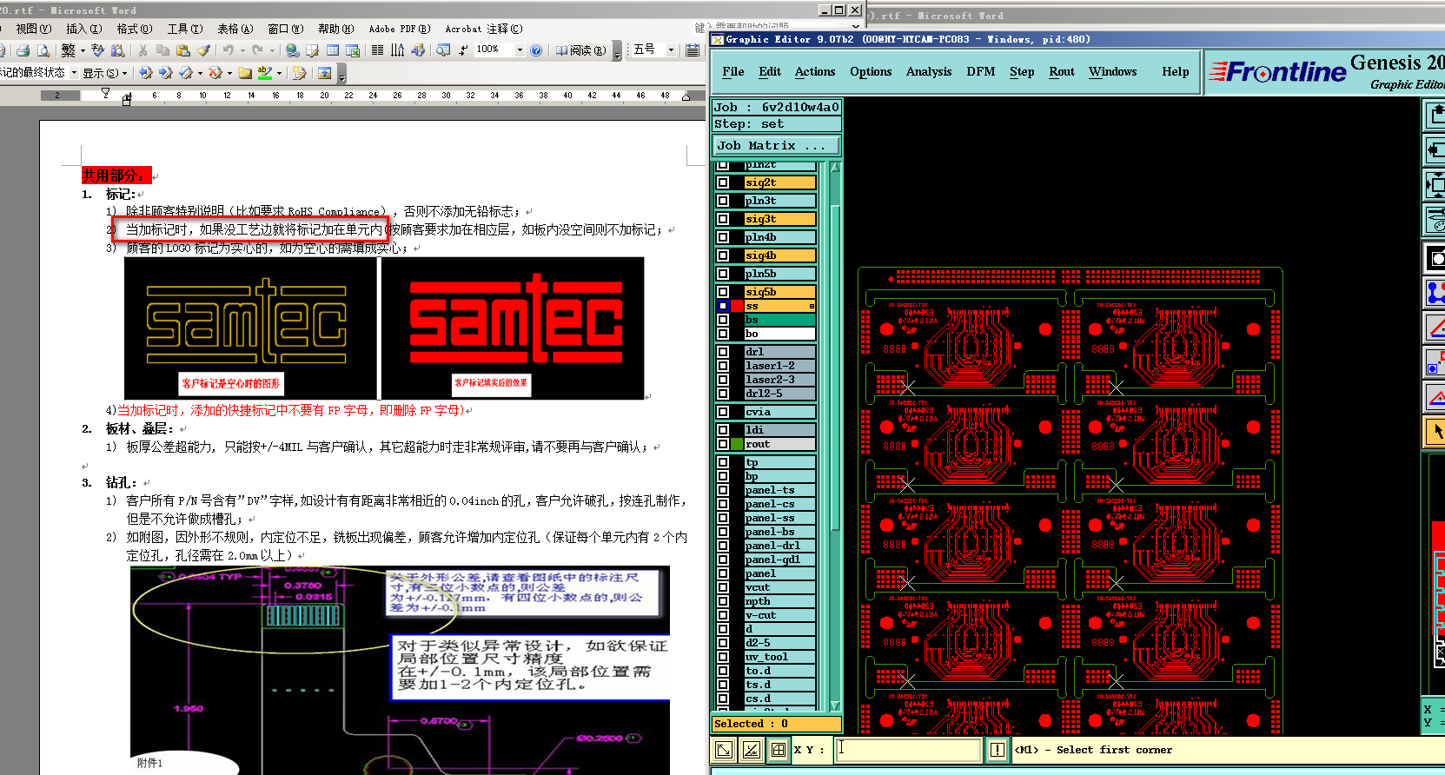Click the 阅读(R) reading mode button

pos(581,50)
